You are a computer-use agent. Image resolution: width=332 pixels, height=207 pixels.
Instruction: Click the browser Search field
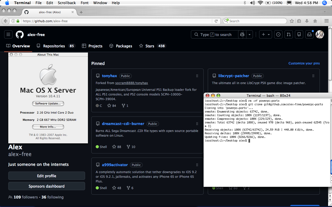click(x=255, y=21)
